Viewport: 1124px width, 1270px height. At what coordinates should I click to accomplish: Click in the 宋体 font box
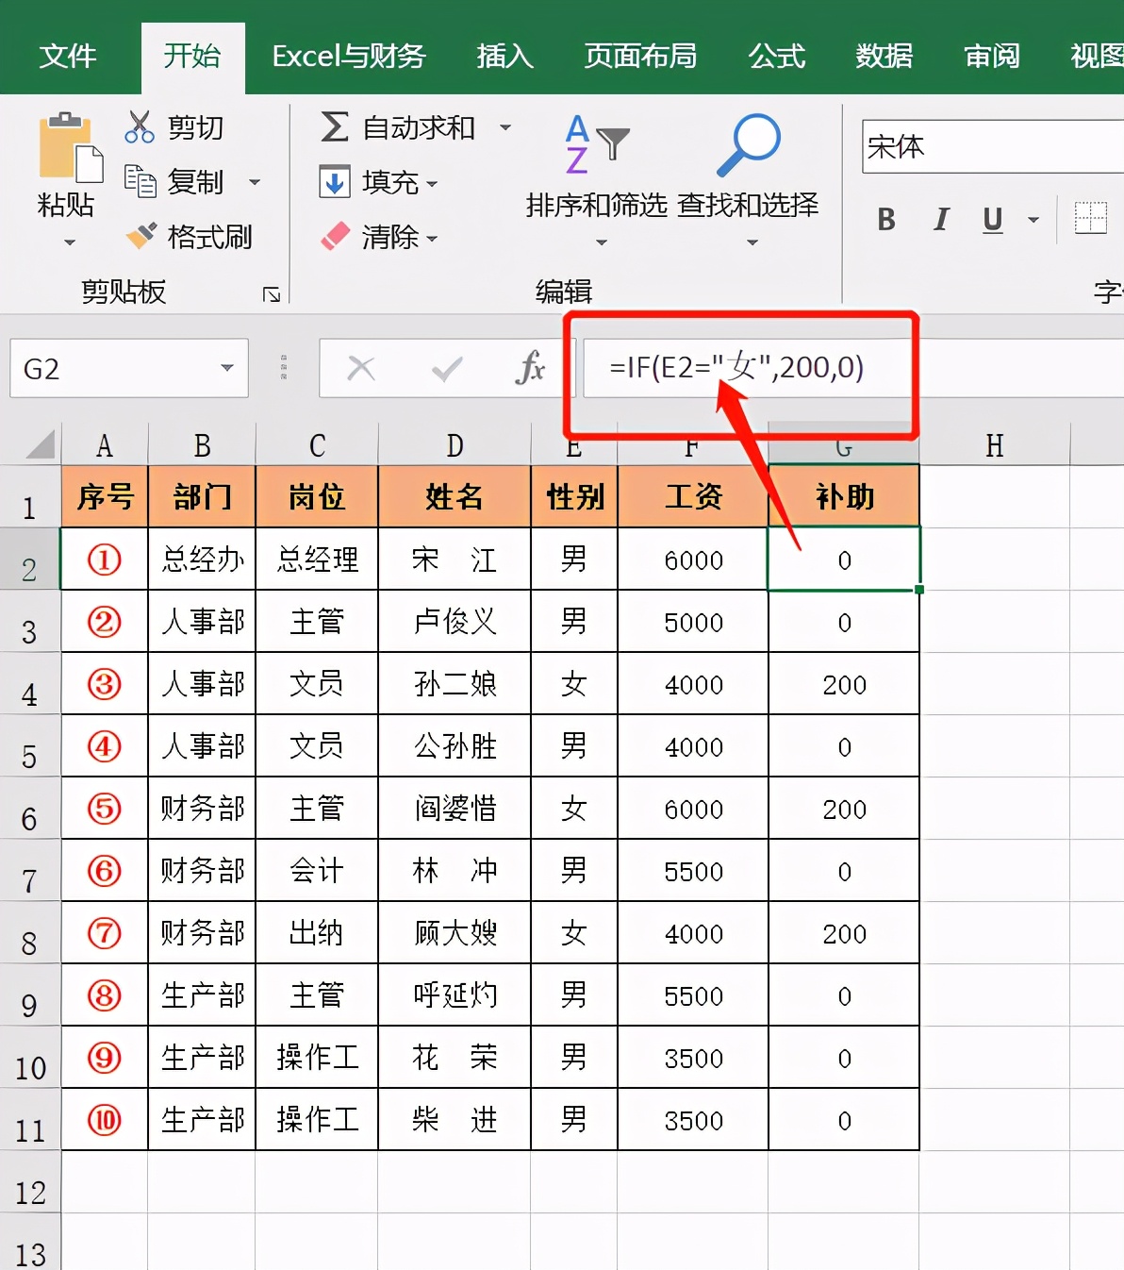pyautogui.click(x=993, y=146)
